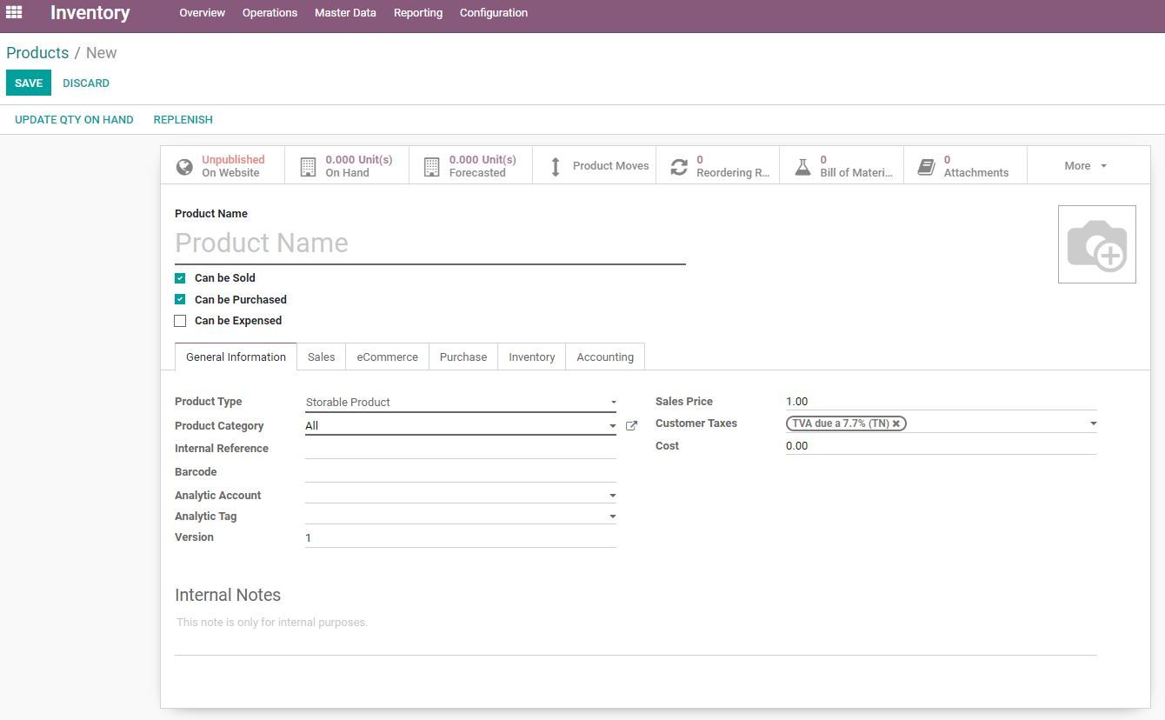Open Product Moves arrows icon

556,167
